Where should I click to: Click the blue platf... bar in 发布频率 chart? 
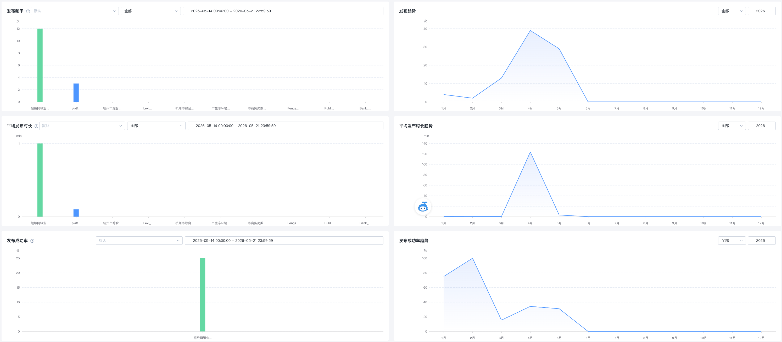pyautogui.click(x=76, y=93)
